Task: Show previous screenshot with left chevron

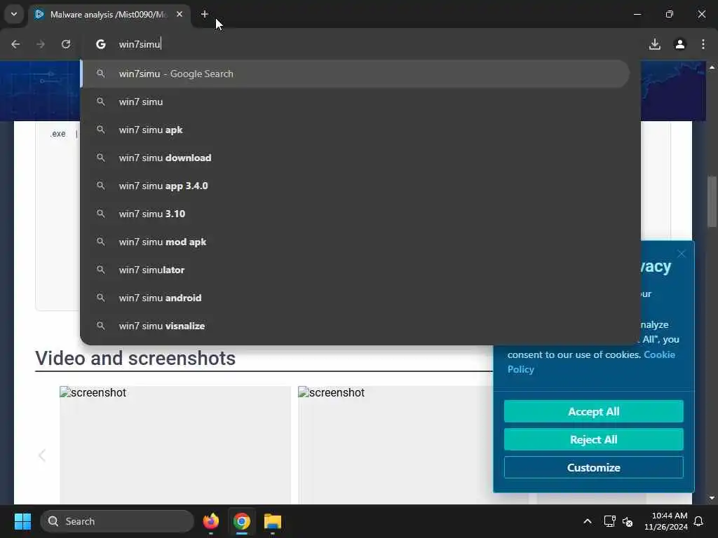Action: coord(42,455)
